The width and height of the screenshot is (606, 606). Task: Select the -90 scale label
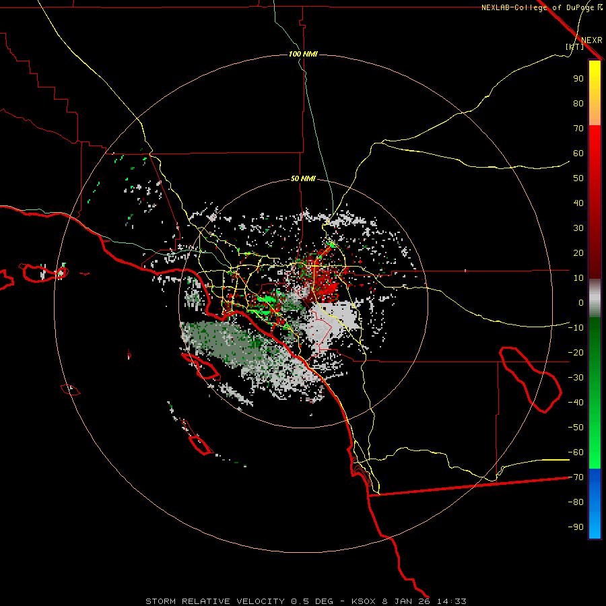[576, 527]
